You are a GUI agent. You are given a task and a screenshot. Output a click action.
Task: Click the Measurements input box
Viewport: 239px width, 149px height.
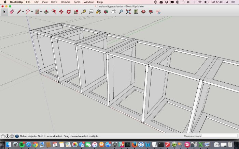coord(220,136)
